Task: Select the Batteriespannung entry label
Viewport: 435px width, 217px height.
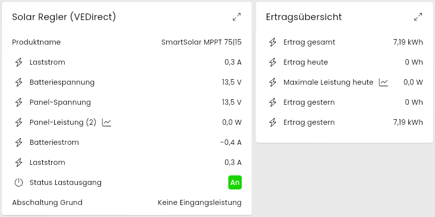Action: [x=62, y=82]
